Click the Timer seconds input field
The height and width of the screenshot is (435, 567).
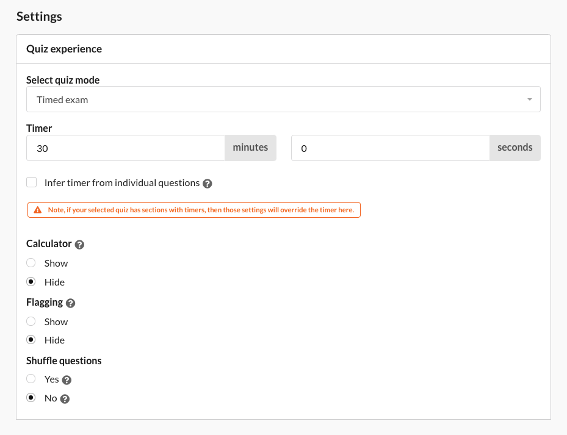[391, 148]
